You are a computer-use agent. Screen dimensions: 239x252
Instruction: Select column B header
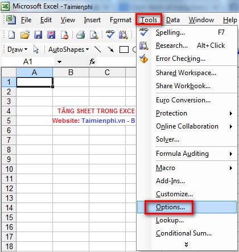click(71, 72)
